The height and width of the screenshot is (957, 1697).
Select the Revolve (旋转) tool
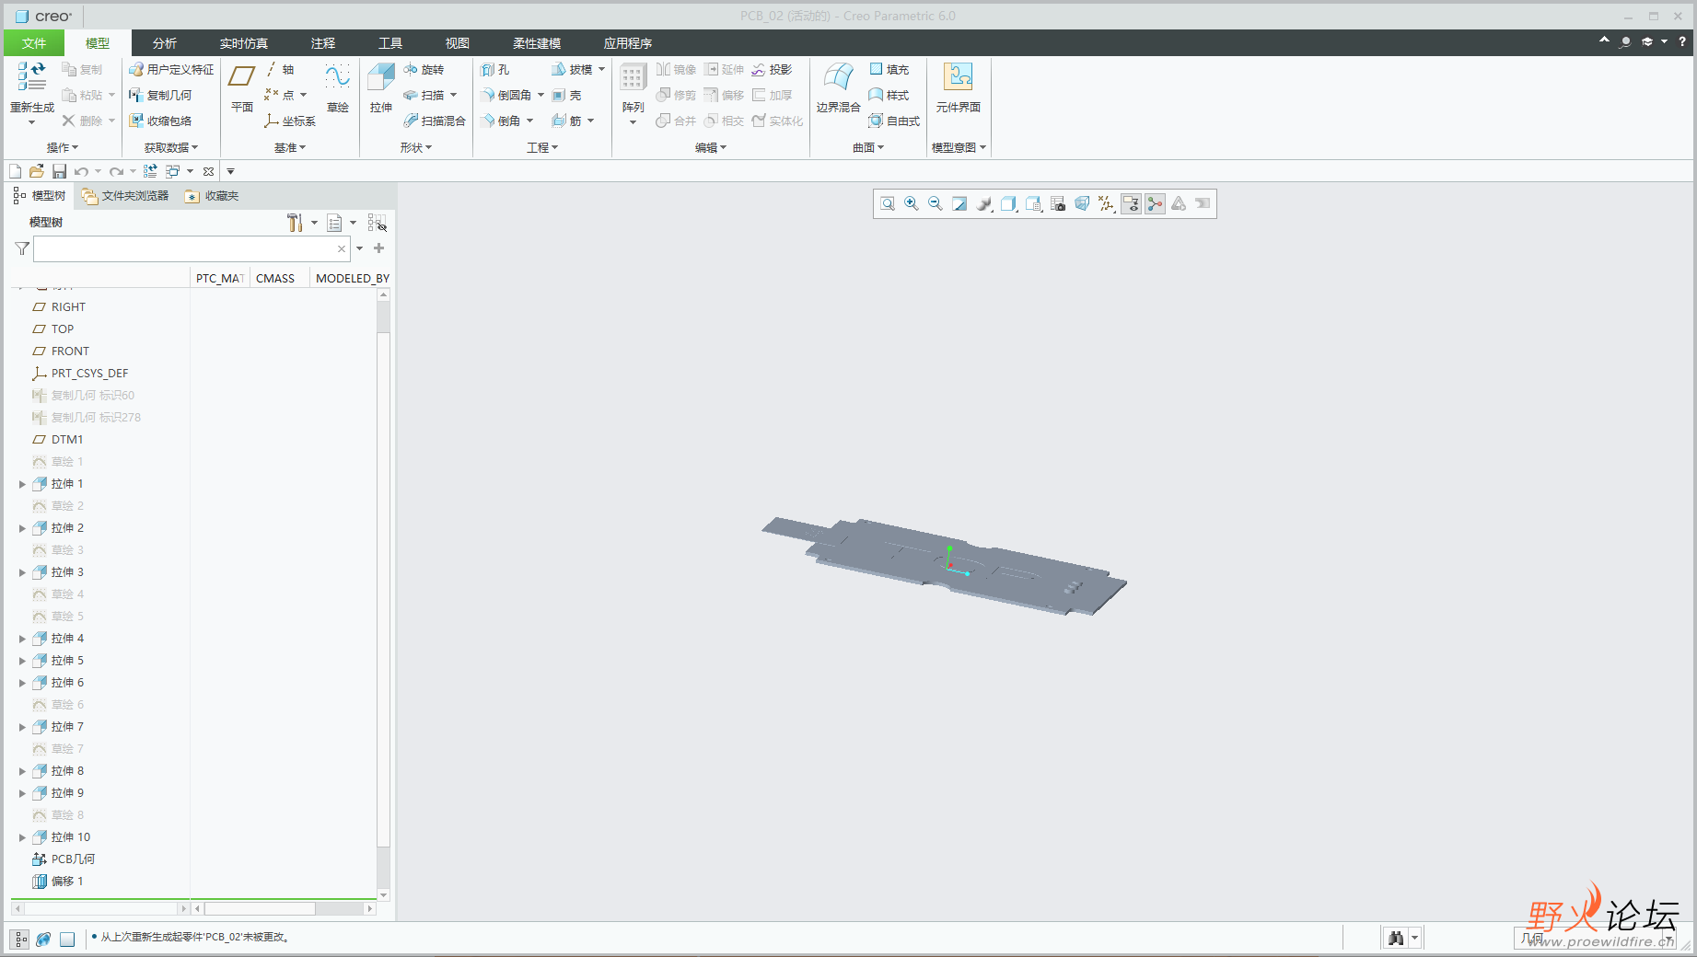tap(424, 70)
